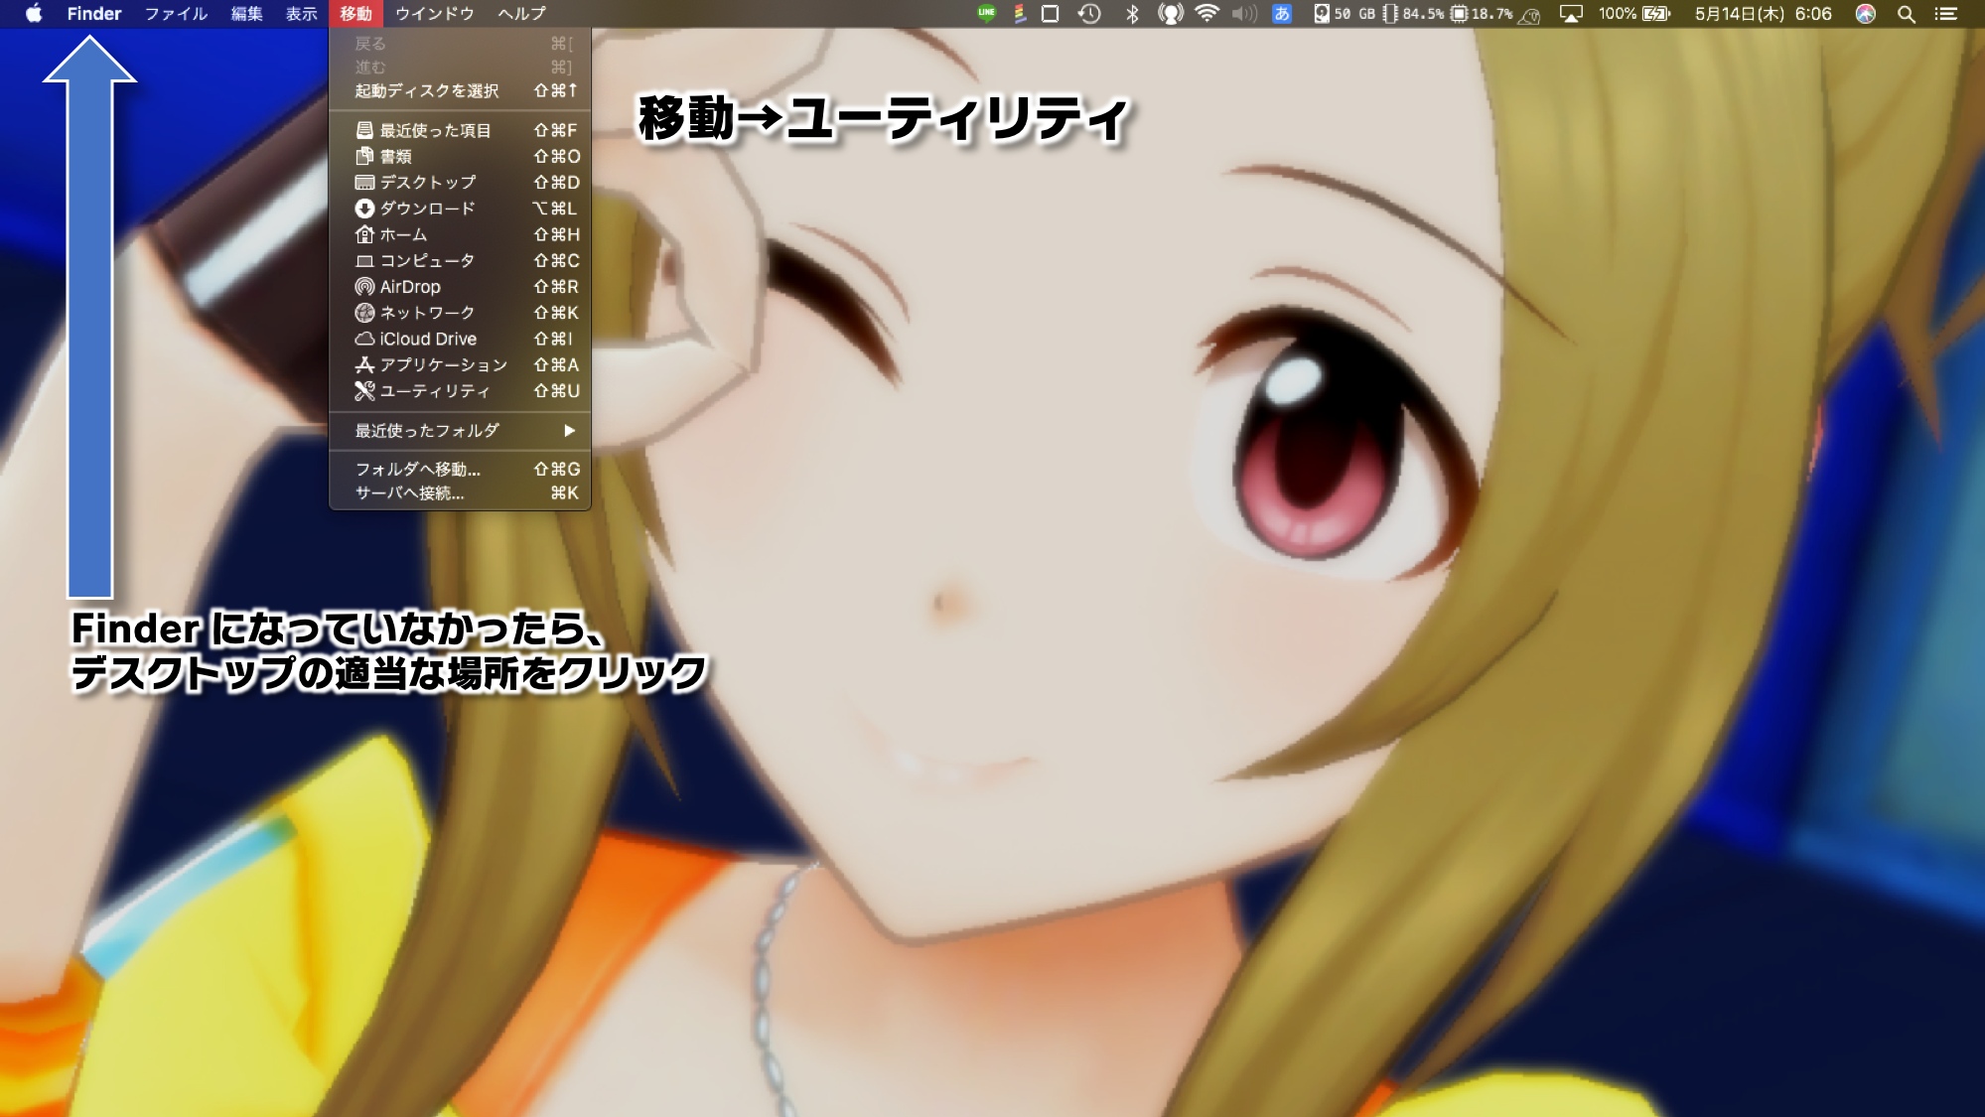This screenshot has width=1985, height=1117.
Task: Go to ダウンロード folder
Action: (460, 209)
